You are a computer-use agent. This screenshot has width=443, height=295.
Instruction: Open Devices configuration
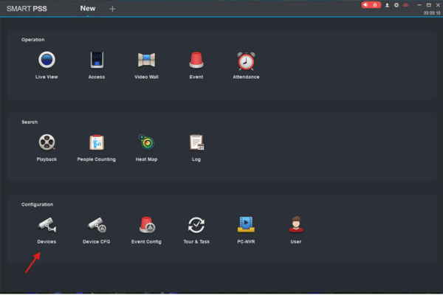[x=47, y=230]
